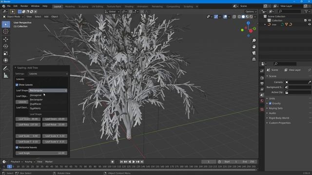The width and height of the screenshot is (312, 175).
Task: Open the viewport Add menu
Action: (x=46, y=17)
